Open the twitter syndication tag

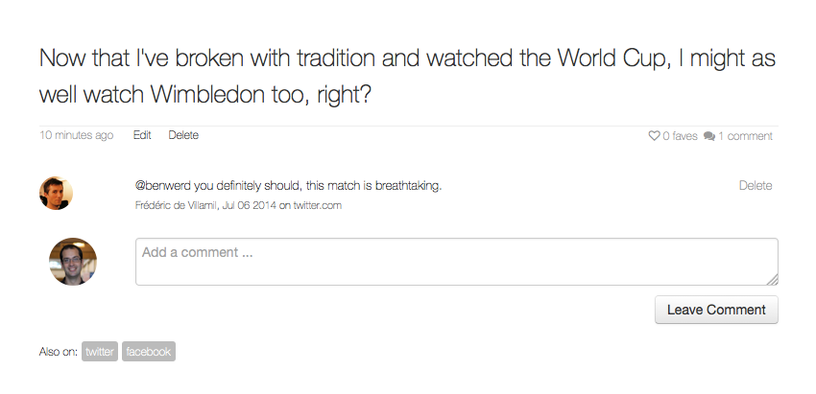[100, 352]
